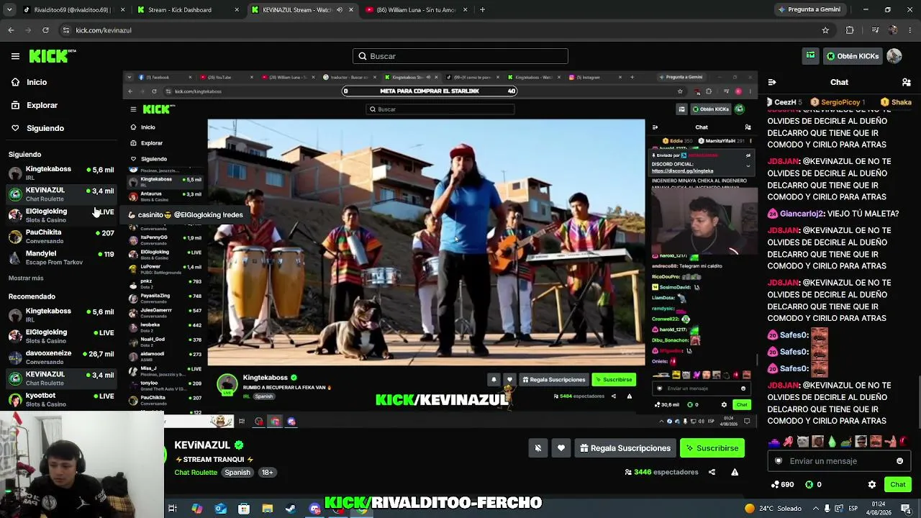Launch Outlook from the taskbar

(x=220, y=509)
